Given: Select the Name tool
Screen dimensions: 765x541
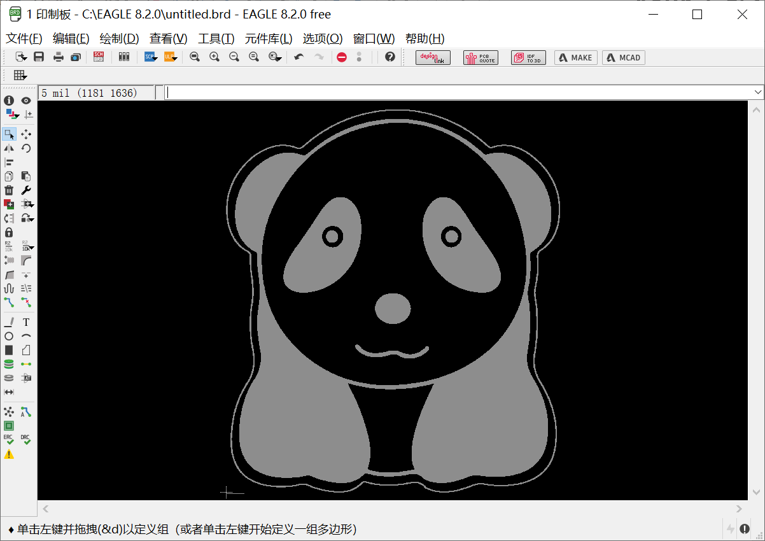Looking at the screenshot, I should coord(9,246).
